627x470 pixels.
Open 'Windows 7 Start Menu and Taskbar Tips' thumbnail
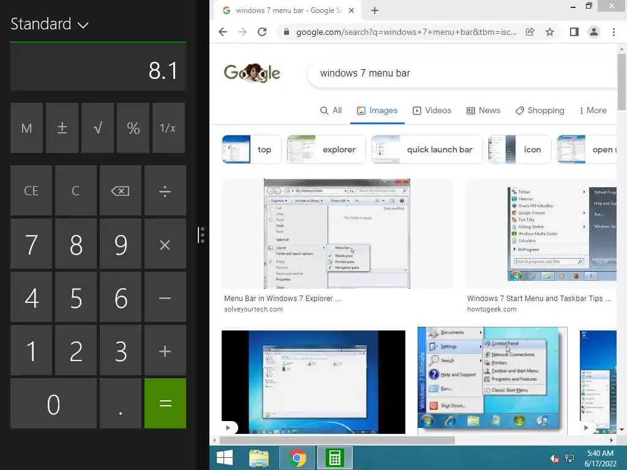tap(541, 234)
